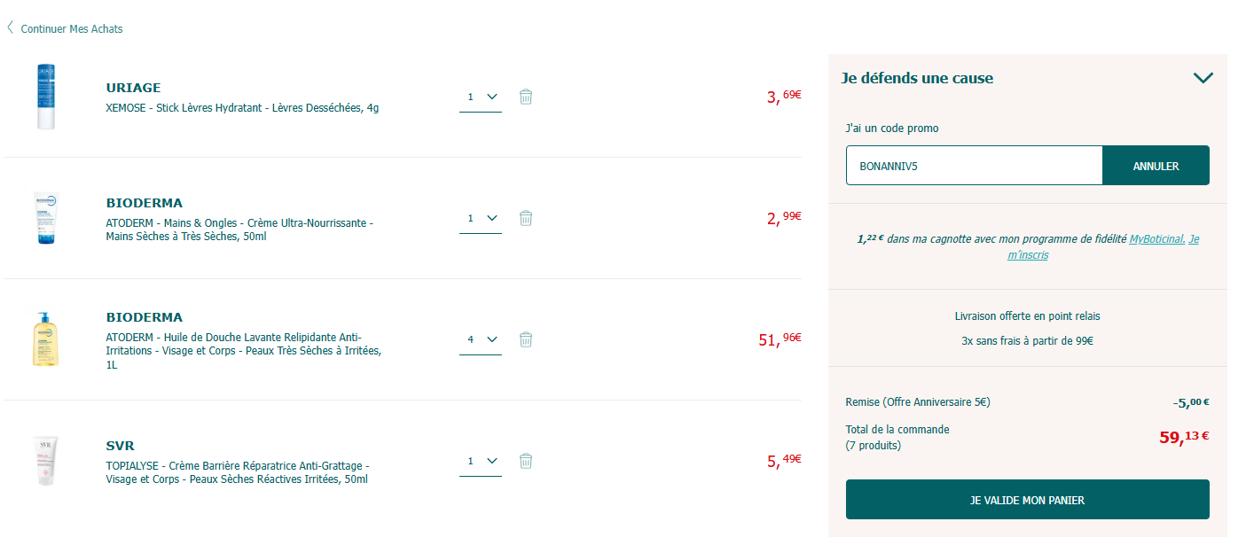
Task: Click the promo code input field
Action: pyautogui.click(x=974, y=166)
